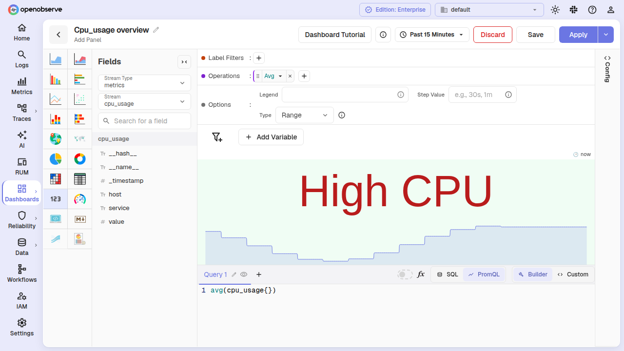The height and width of the screenshot is (351, 624).
Task: Choose the gauge chart type
Action: pos(80,199)
